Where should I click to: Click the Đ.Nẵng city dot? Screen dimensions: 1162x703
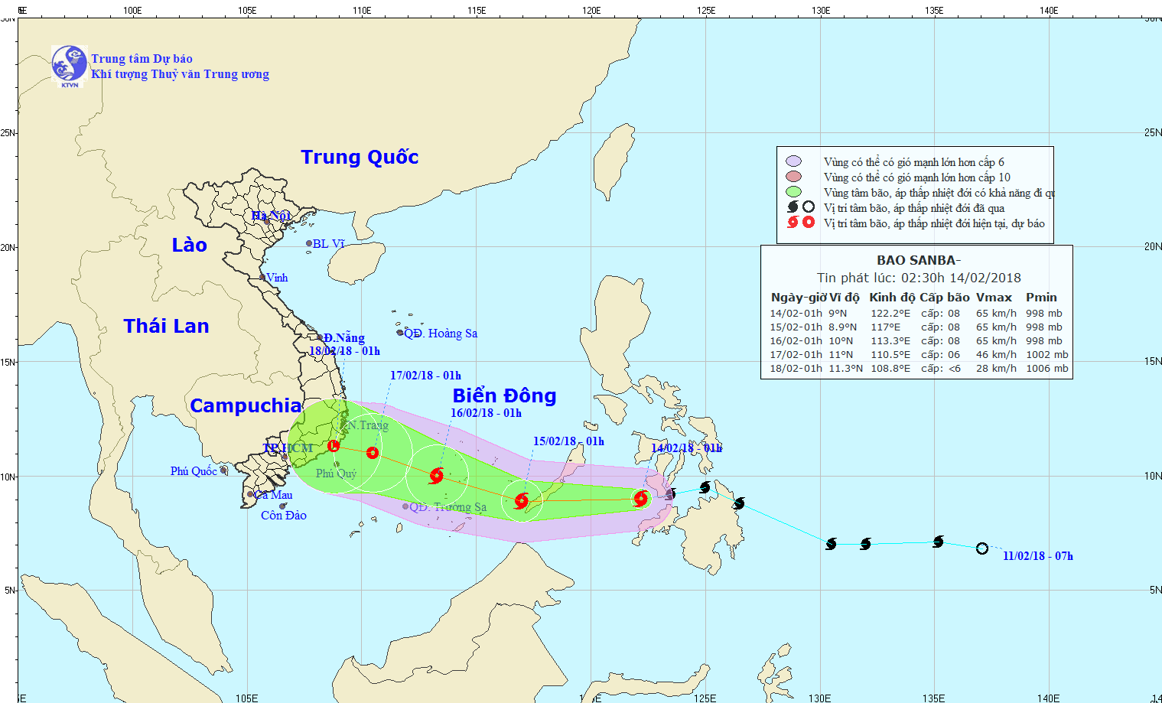coord(320,337)
